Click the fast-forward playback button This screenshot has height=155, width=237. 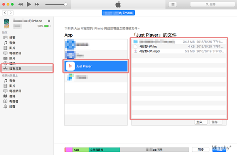tap(37, 4)
